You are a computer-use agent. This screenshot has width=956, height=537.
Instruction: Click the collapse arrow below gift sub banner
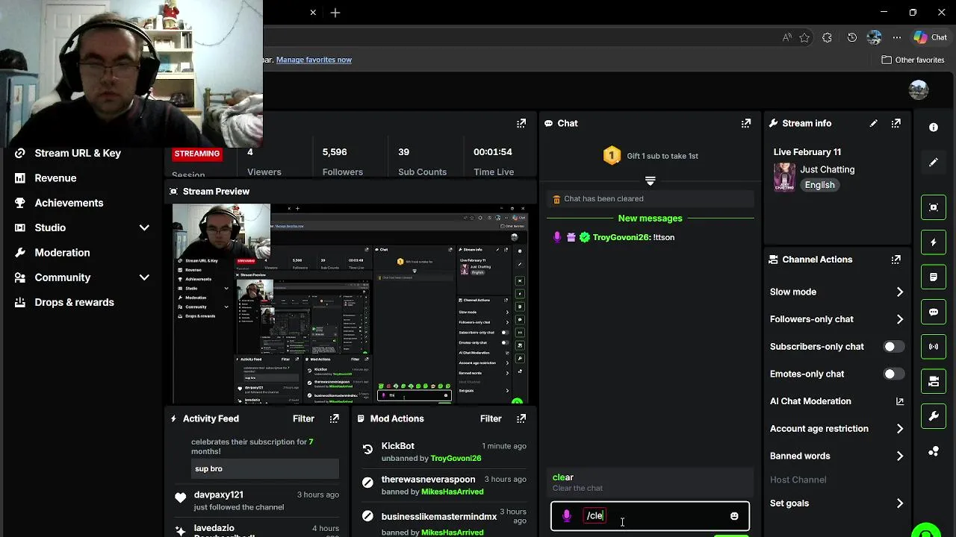[650, 180]
